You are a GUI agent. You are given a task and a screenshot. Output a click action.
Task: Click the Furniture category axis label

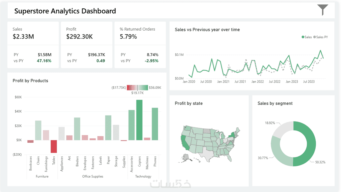click(x=42, y=176)
